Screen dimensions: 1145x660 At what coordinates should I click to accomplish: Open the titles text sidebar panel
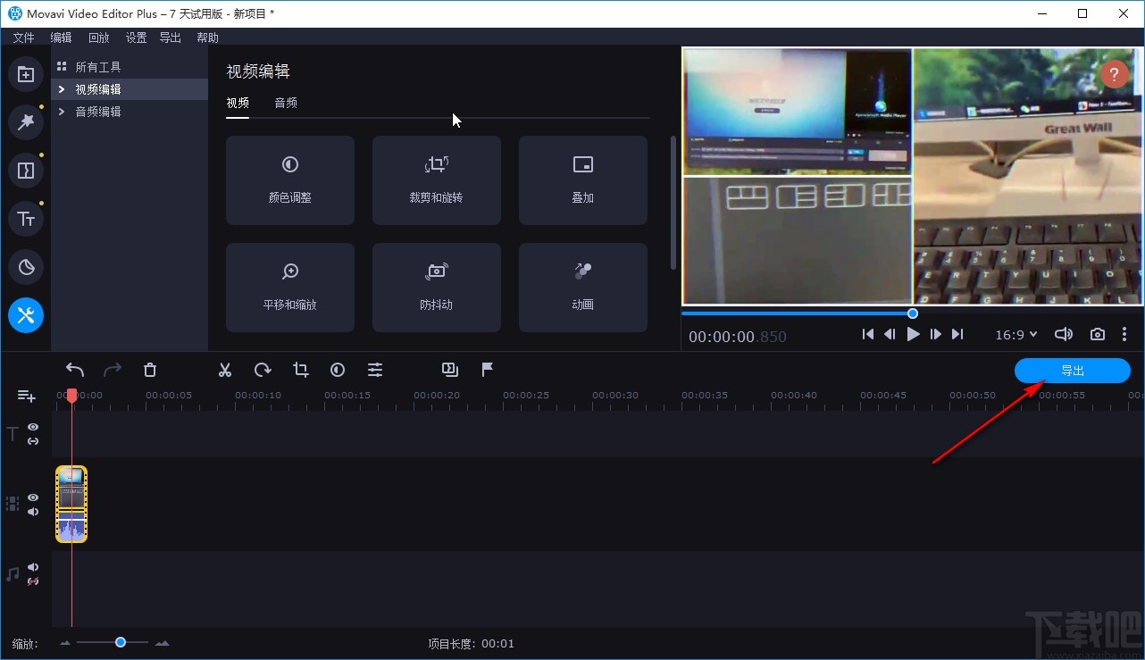(x=26, y=219)
